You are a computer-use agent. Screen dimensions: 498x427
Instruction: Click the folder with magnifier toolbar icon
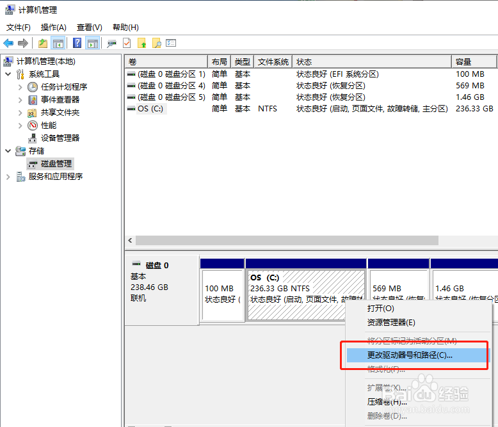(x=157, y=43)
